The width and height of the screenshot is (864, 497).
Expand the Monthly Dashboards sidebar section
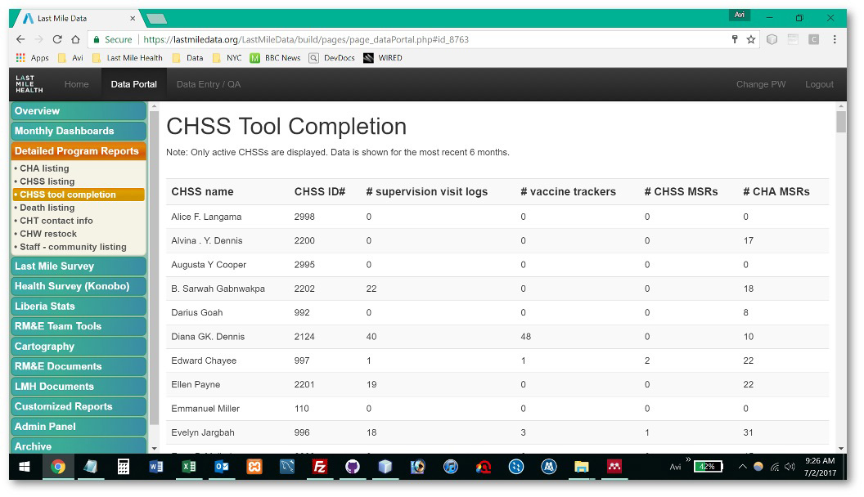[x=79, y=131]
